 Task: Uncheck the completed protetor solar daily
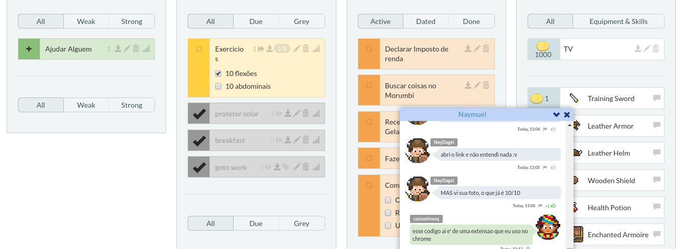(x=199, y=113)
